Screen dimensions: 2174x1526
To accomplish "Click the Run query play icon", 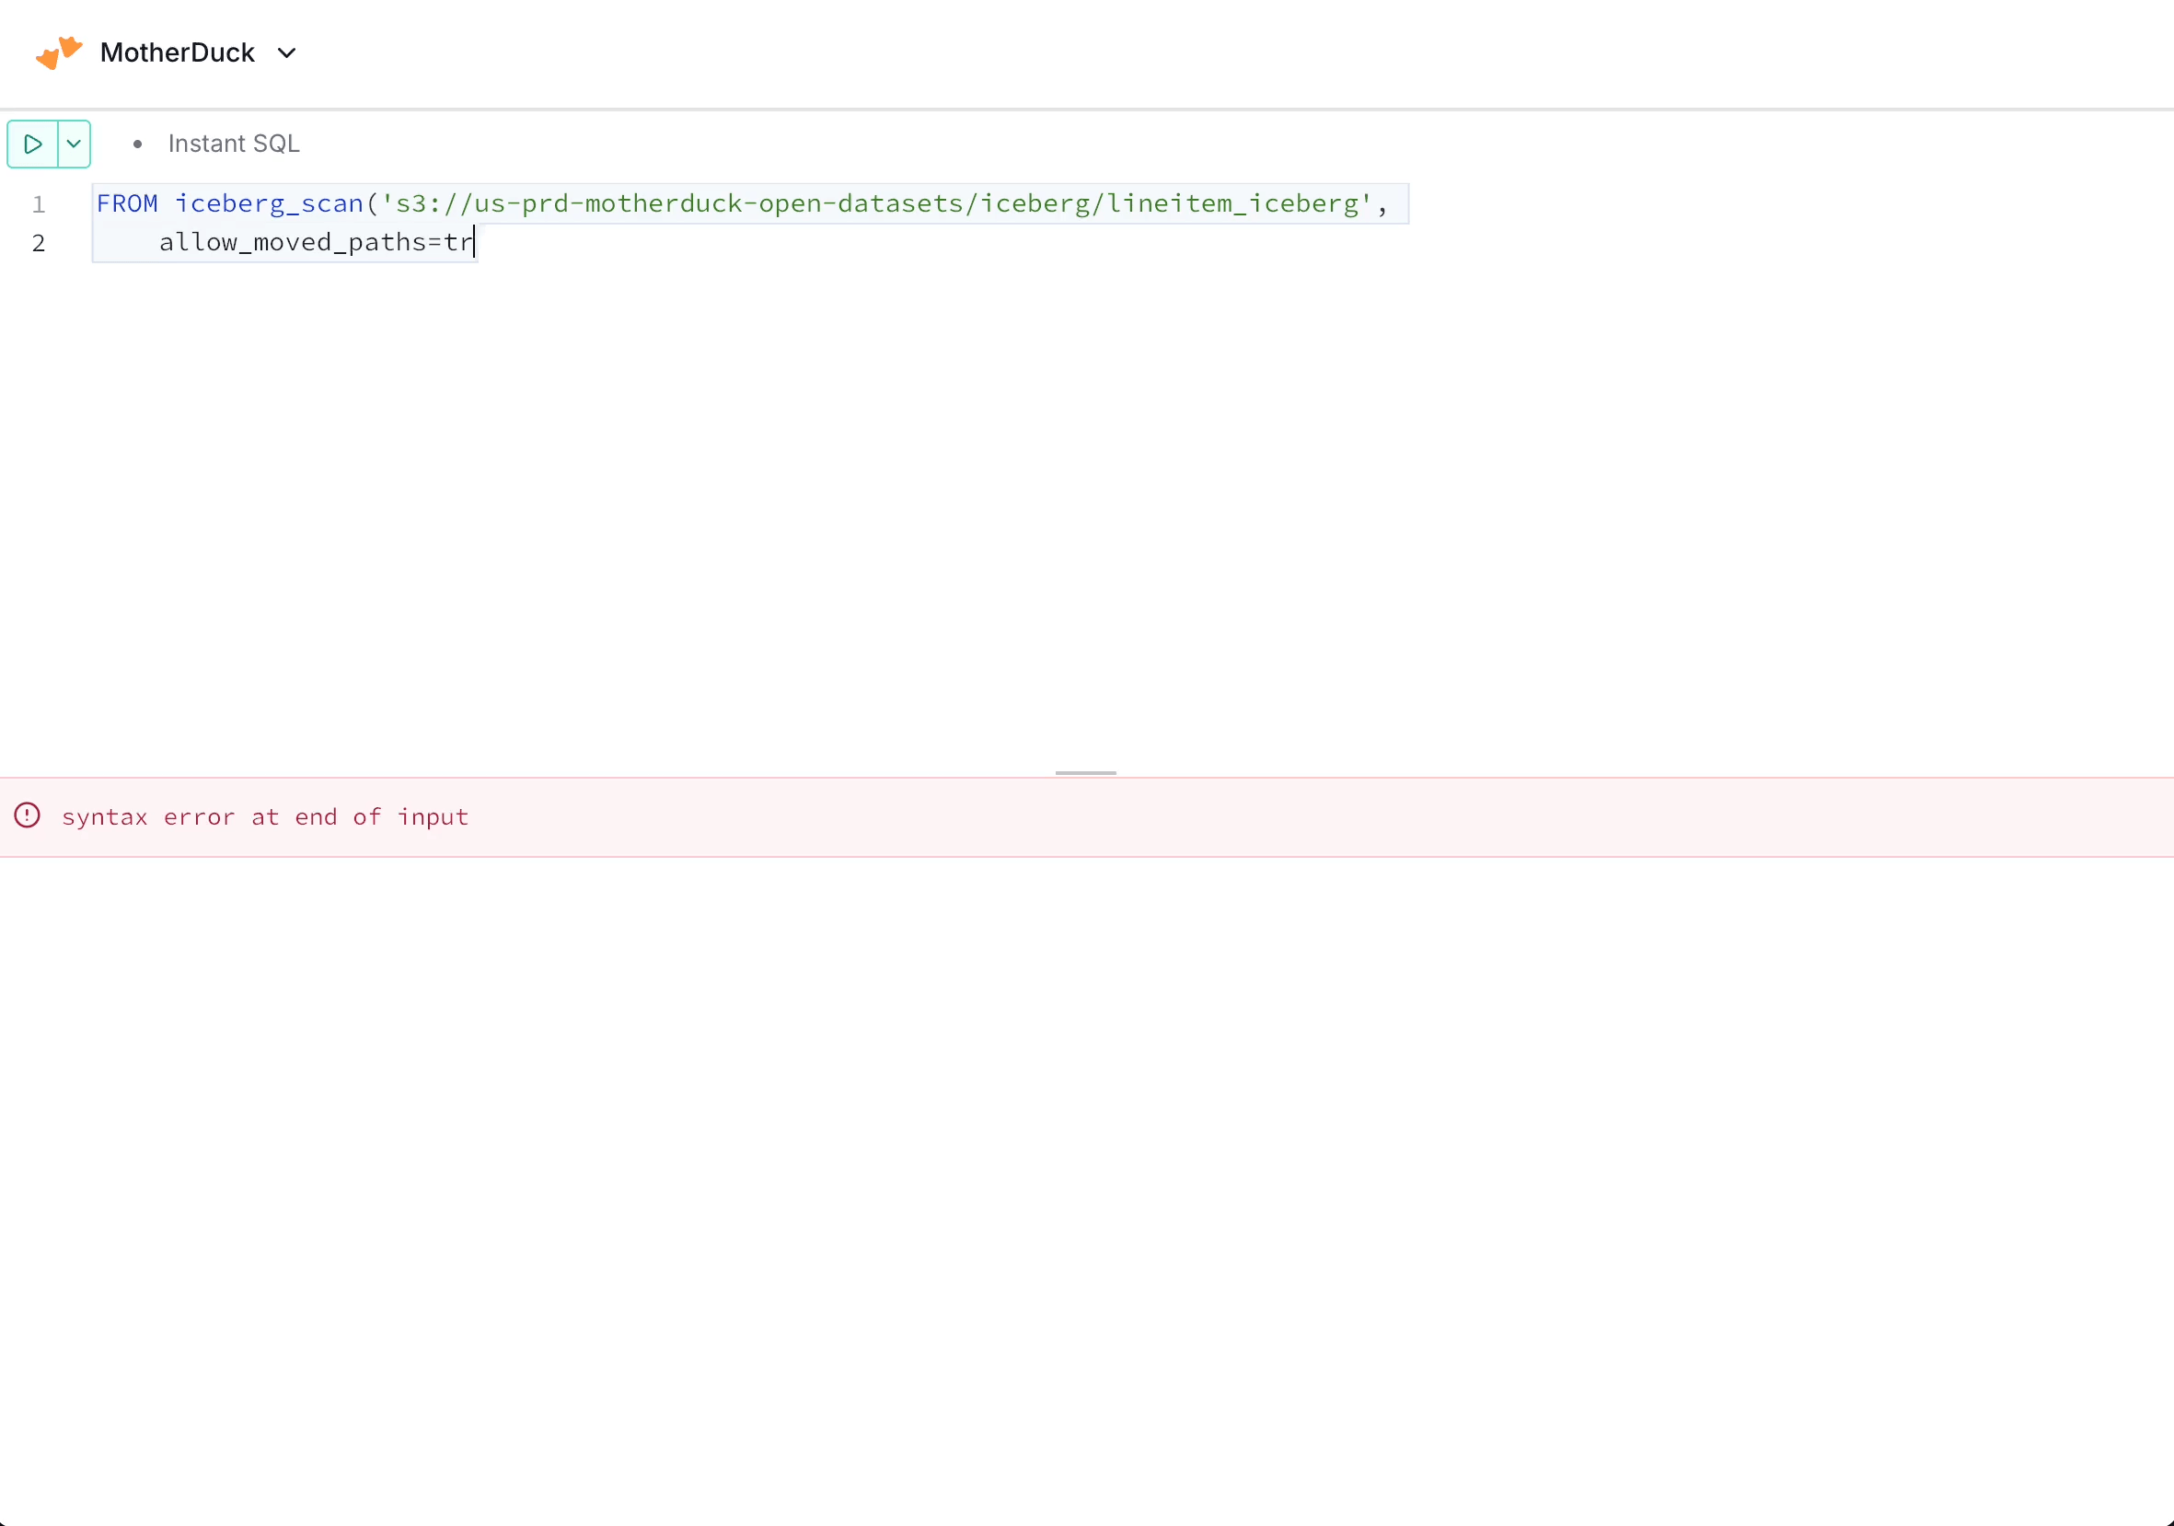I will [33, 144].
